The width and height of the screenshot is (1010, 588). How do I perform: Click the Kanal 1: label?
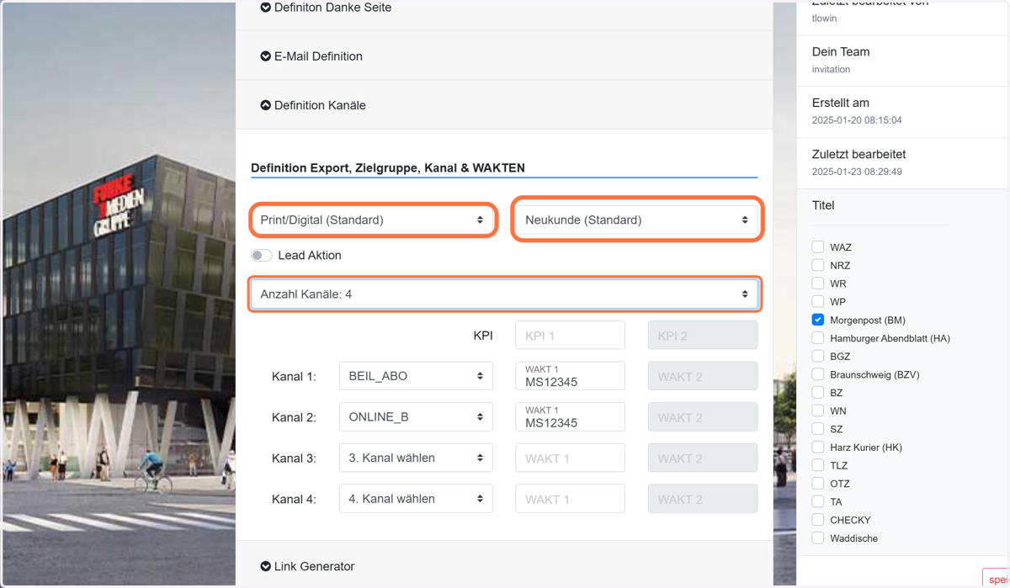coord(294,376)
